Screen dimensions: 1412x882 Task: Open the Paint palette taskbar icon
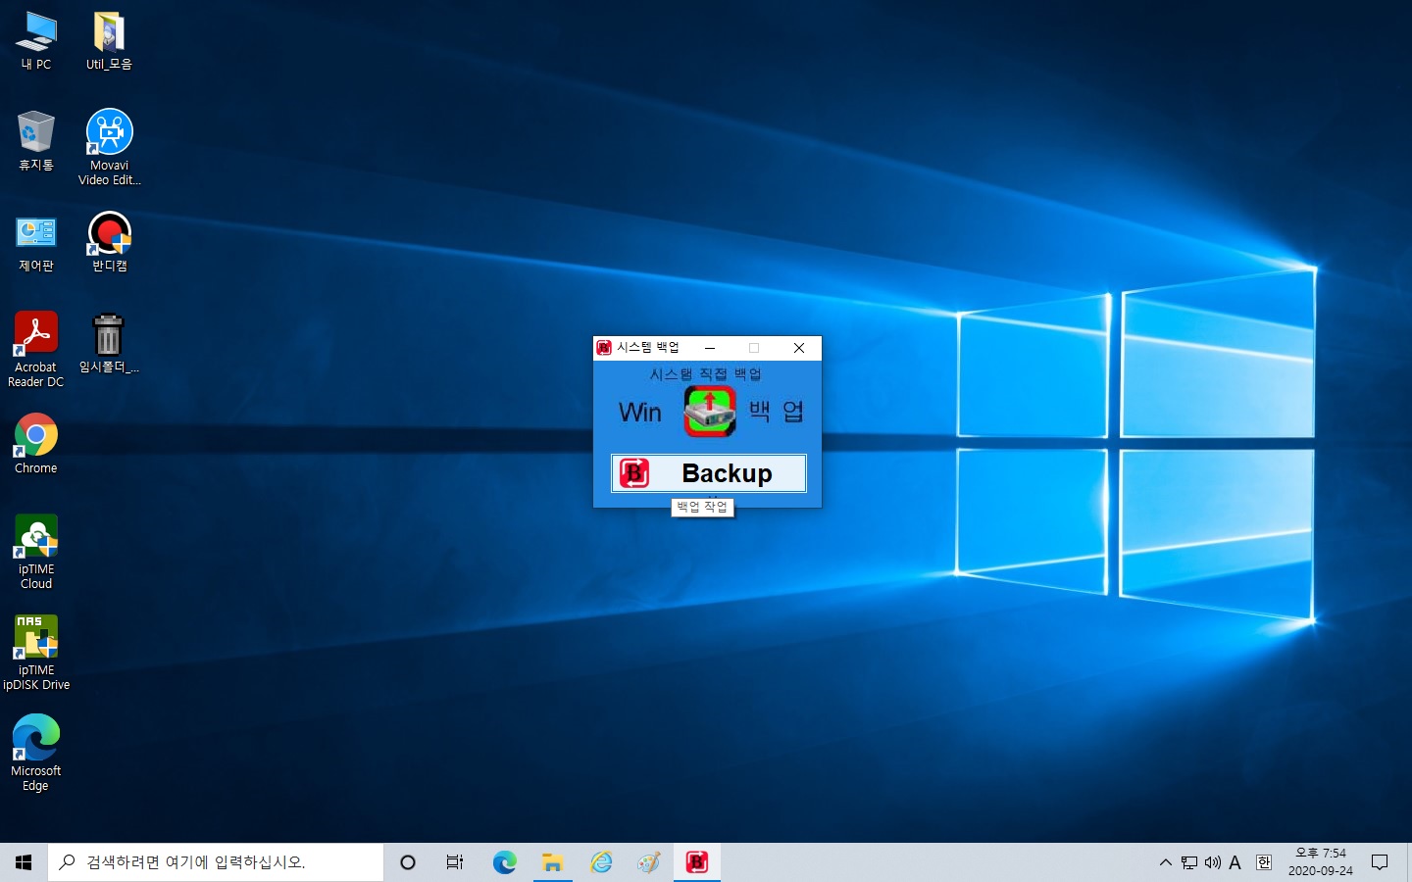649,862
